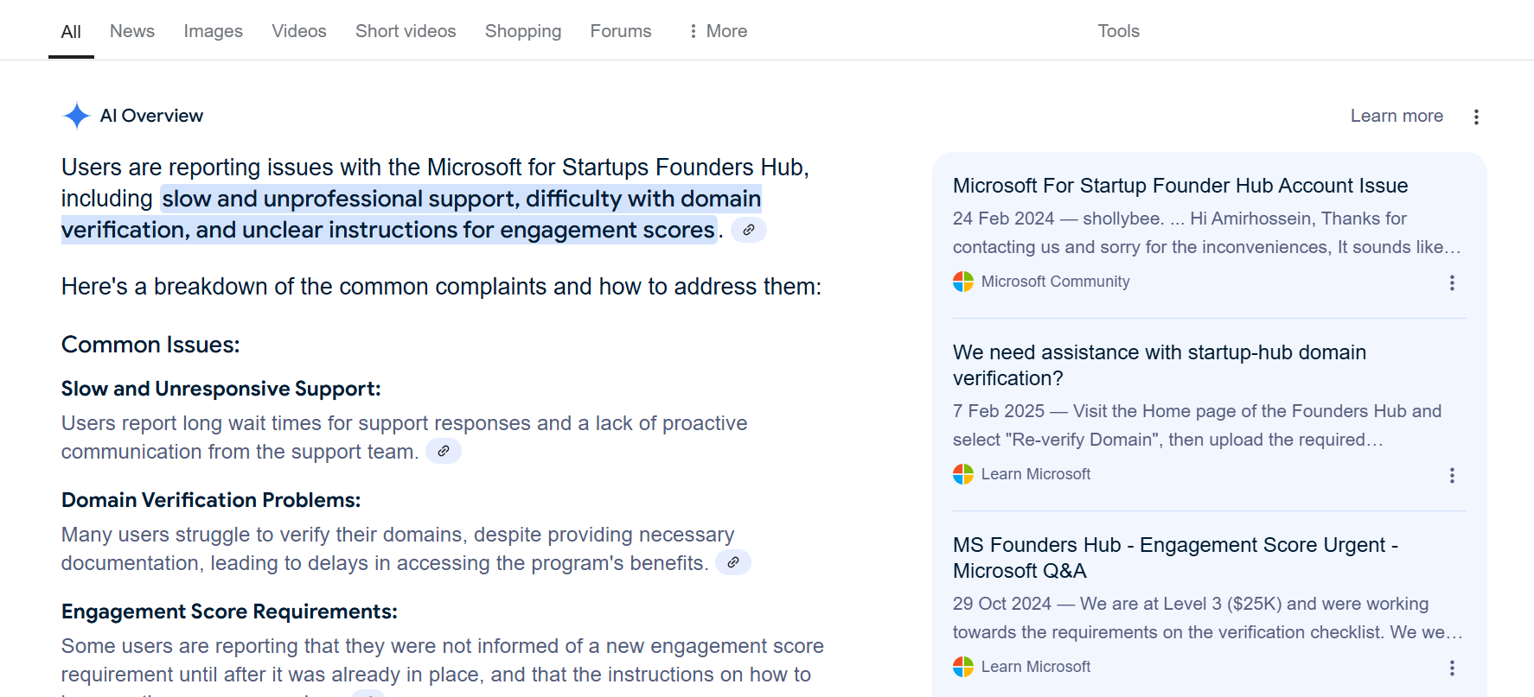Click the AI Overview sparkle icon
The width and height of the screenshot is (1534, 697).
77,116
